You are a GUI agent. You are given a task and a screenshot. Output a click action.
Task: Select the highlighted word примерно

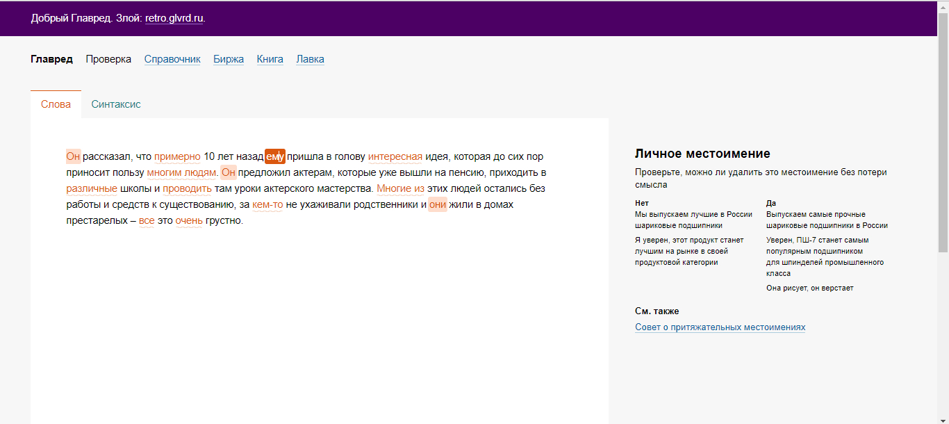click(177, 156)
